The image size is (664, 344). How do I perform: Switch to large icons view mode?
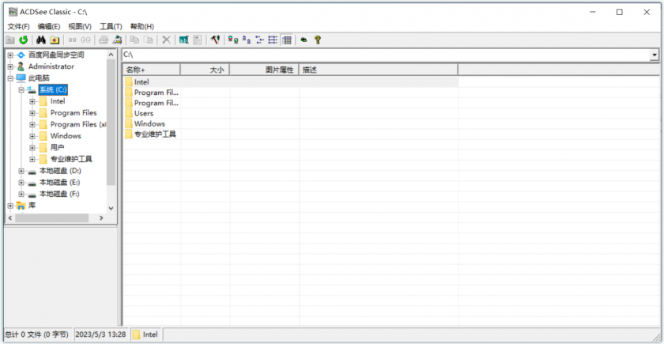[233, 40]
